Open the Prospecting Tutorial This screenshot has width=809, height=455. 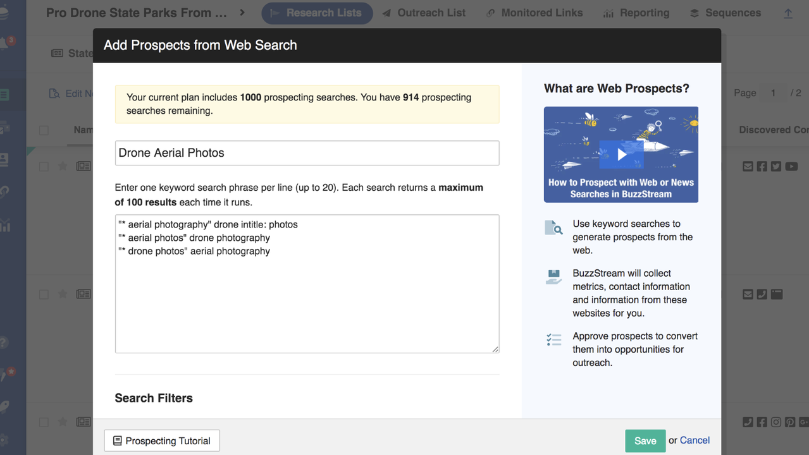click(x=162, y=441)
